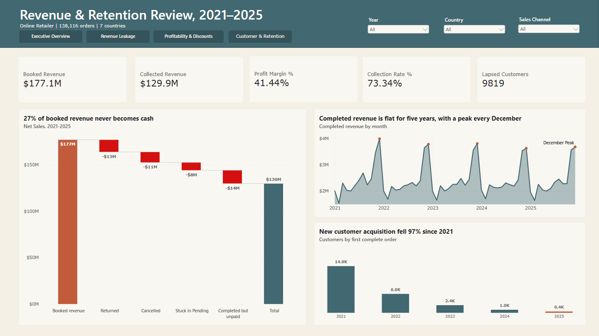Screen dimensions: 599x336
Task: Click the December 2025 peak marker dot
Action: 575,147
